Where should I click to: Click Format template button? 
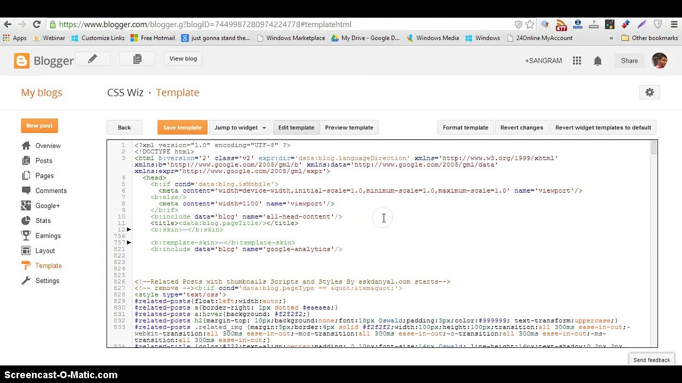point(465,128)
